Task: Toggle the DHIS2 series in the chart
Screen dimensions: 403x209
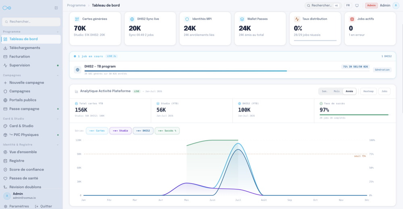Action: point(143,131)
